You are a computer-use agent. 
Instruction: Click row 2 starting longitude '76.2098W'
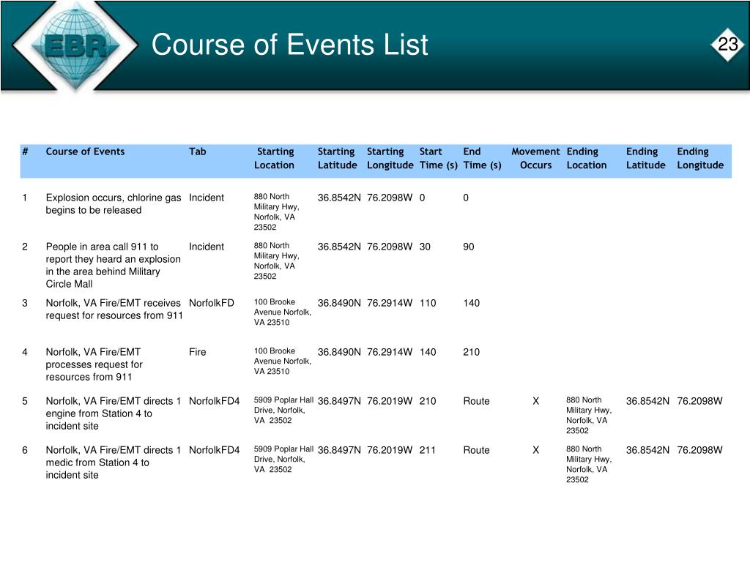pos(390,247)
